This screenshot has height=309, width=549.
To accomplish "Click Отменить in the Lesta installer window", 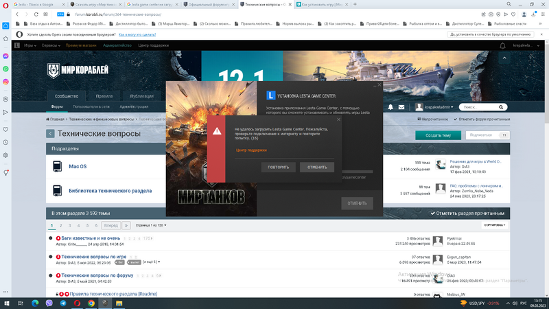I will (x=357, y=203).
